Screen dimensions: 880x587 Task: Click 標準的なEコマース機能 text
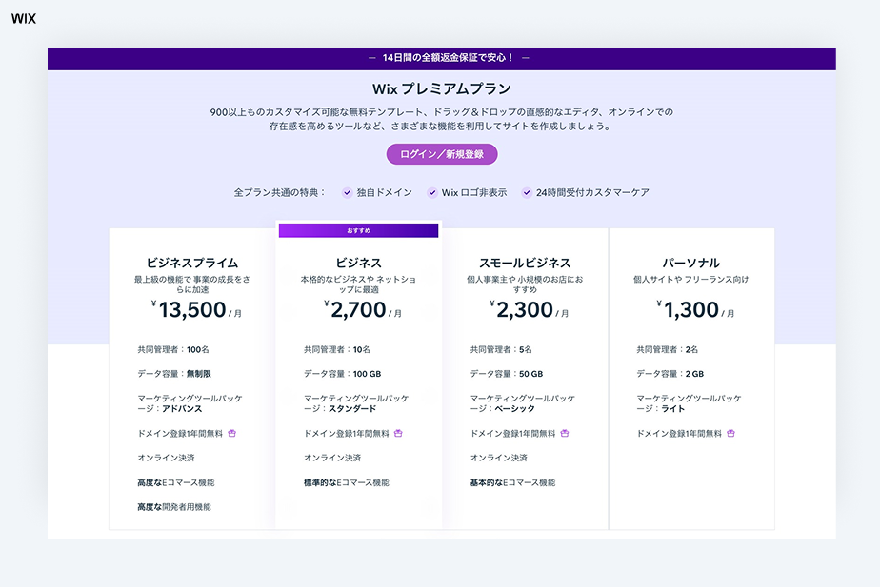pyautogui.click(x=347, y=482)
